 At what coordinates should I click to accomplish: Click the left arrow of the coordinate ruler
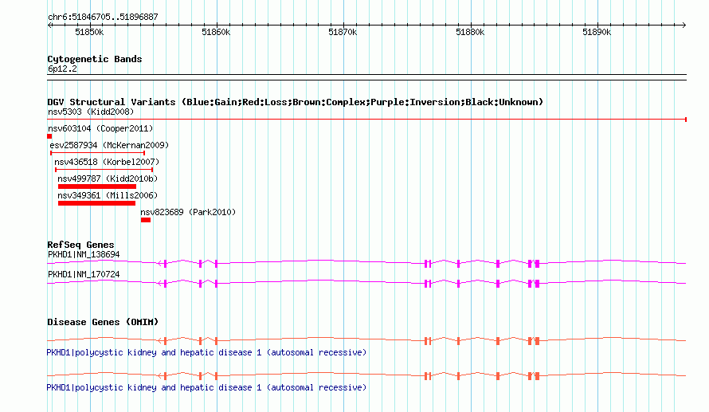tap(49, 26)
